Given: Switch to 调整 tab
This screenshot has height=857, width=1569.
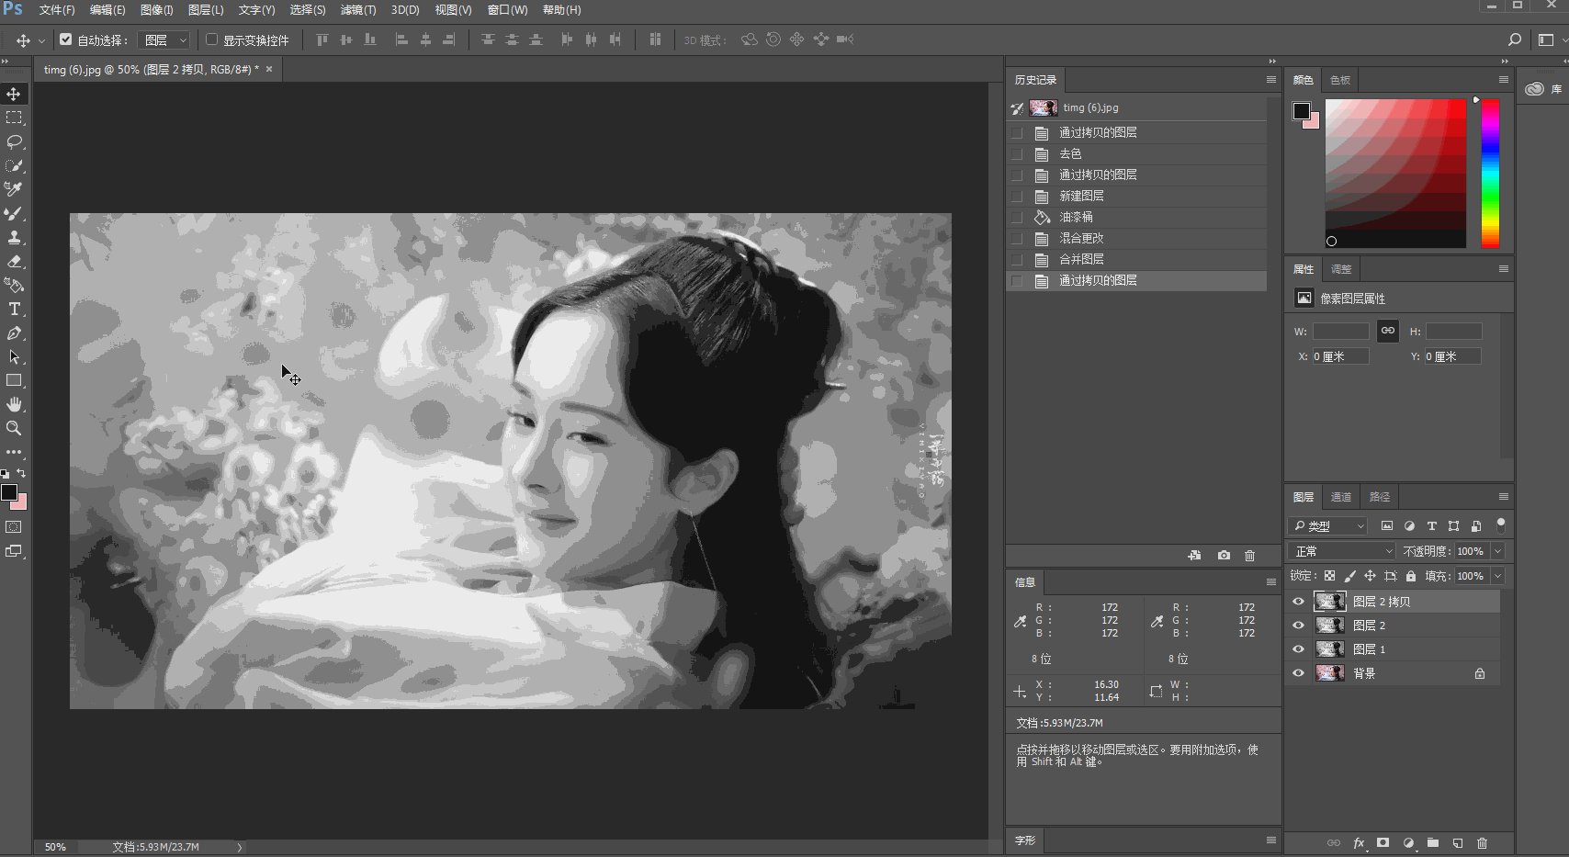Looking at the screenshot, I should [1341, 269].
